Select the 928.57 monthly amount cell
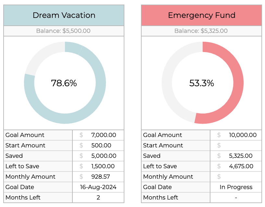 click(x=101, y=177)
